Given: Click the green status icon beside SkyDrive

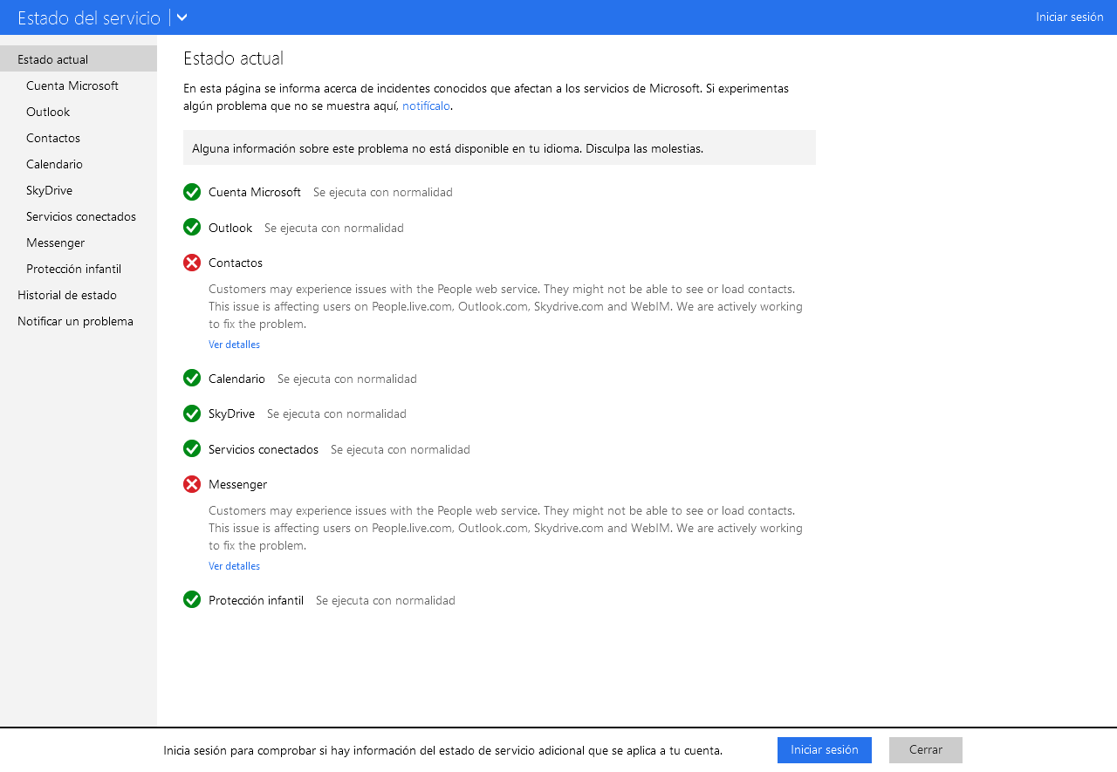Looking at the screenshot, I should (192, 413).
